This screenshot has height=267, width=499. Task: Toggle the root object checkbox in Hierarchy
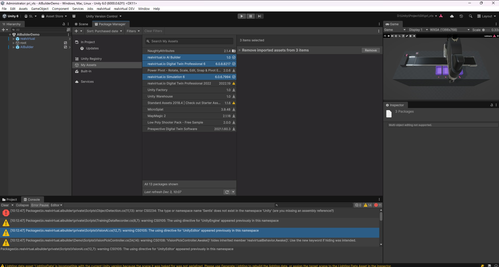65,43
